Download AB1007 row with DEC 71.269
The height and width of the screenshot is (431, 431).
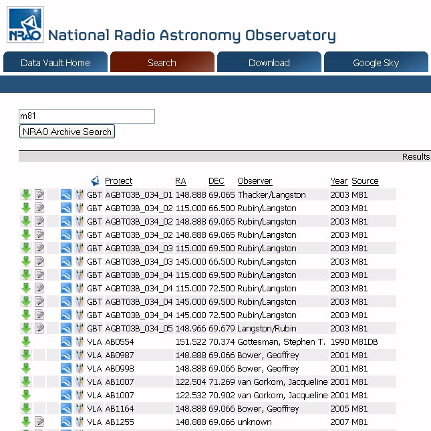tap(26, 382)
